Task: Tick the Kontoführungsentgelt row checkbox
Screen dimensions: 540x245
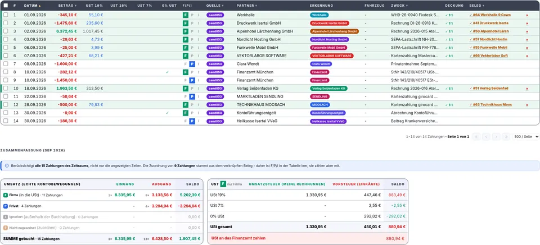Action: [6, 113]
